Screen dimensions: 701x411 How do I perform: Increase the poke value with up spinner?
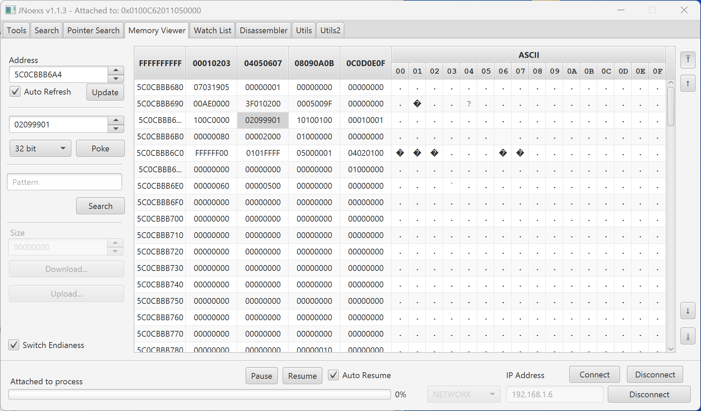pyautogui.click(x=116, y=120)
